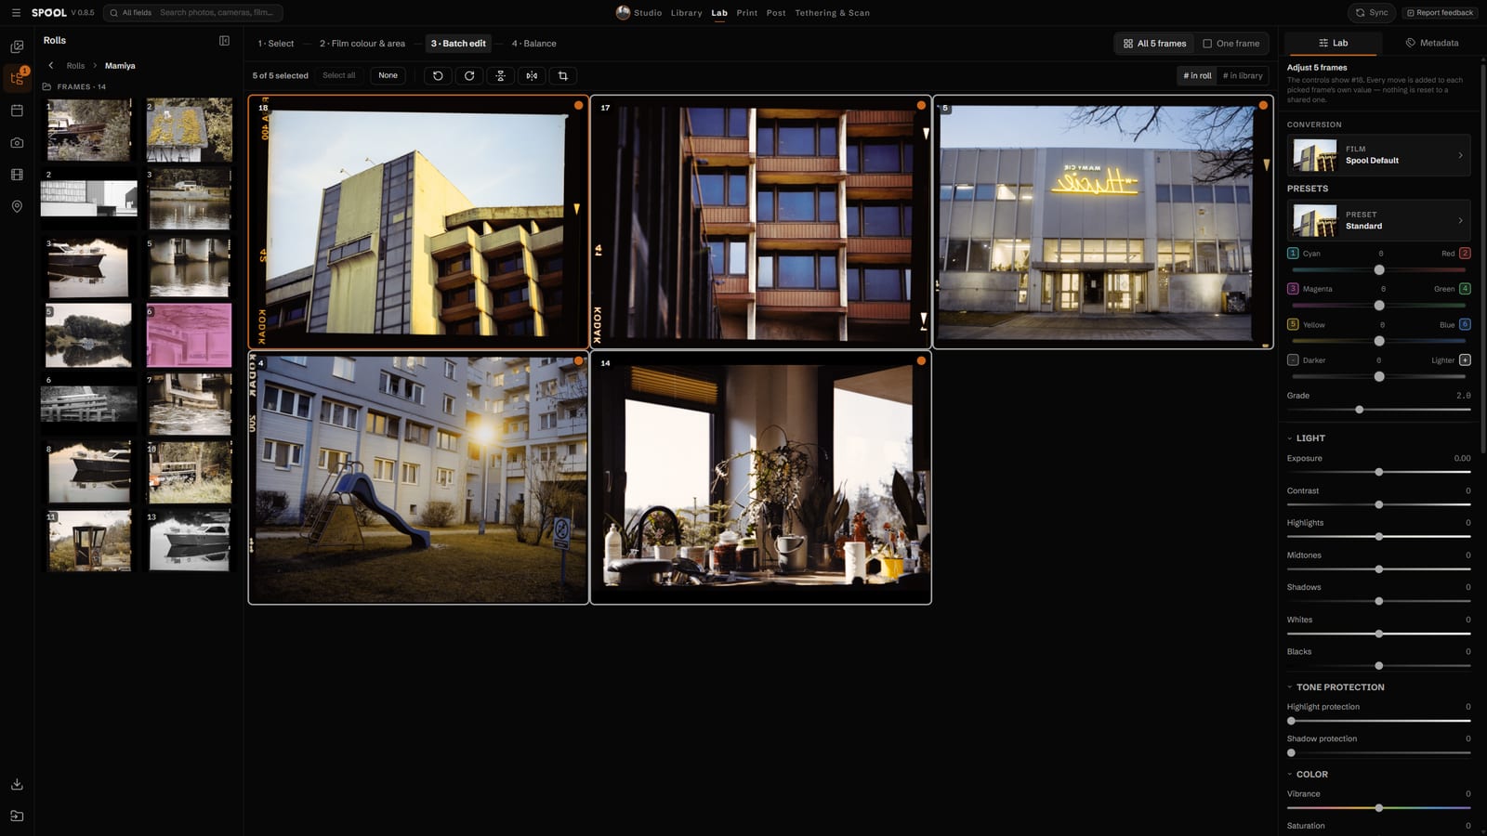Viewport: 1487px width, 836px height.
Task: Open the rolls tree icon with badge
Action: (x=17, y=78)
